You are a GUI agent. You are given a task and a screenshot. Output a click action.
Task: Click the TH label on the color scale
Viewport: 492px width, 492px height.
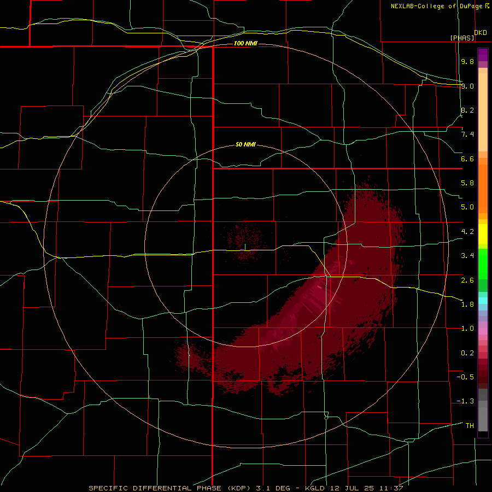coord(470,426)
